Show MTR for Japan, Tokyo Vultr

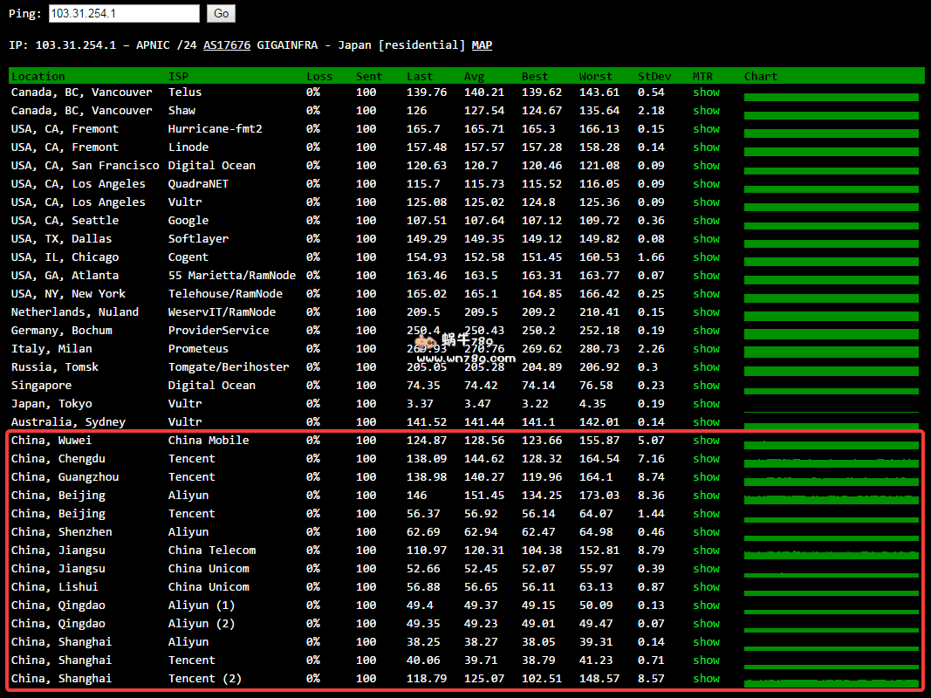click(x=706, y=404)
